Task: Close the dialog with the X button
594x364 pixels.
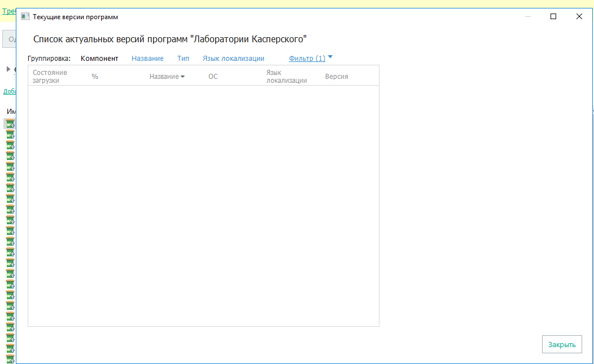Action: pos(579,17)
